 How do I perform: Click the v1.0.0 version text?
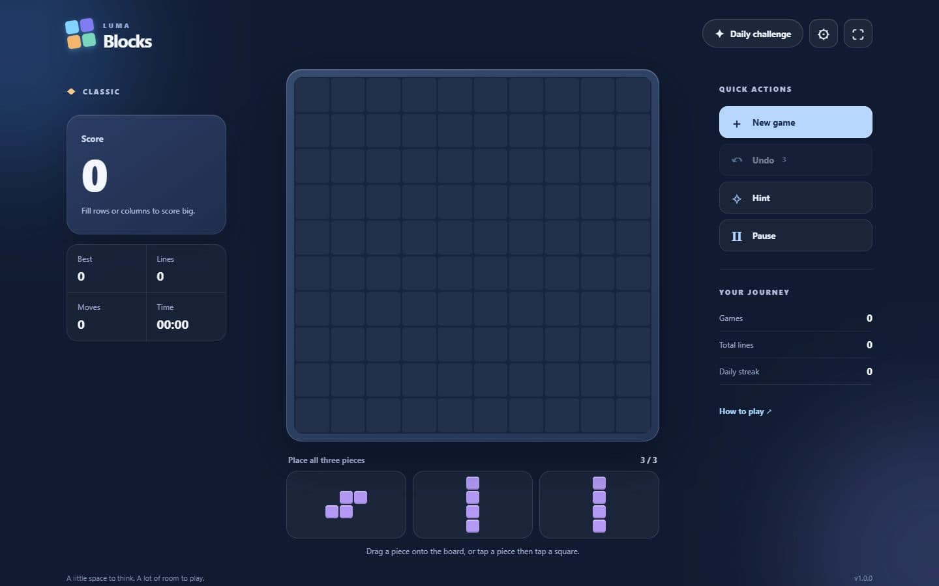pos(863,578)
